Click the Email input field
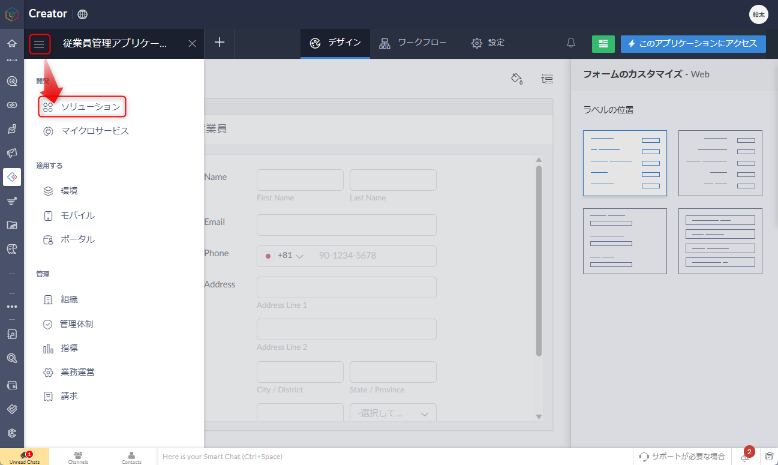This screenshot has height=465, width=778. 346,225
